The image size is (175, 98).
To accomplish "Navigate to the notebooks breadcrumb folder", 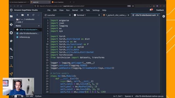I will [30, 19].
